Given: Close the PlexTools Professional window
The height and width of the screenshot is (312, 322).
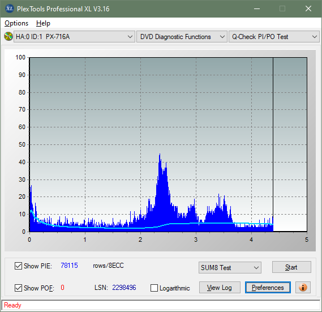Looking at the screenshot, I should 308,8.
